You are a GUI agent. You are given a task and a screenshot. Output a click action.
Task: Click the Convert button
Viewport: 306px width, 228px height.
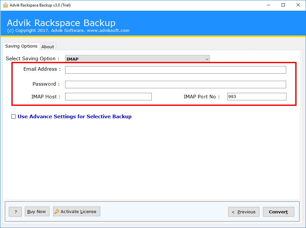[x=278, y=212]
